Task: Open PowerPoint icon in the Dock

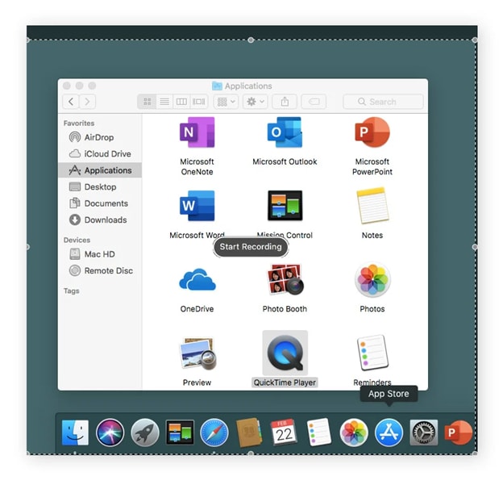Action: coord(458,433)
